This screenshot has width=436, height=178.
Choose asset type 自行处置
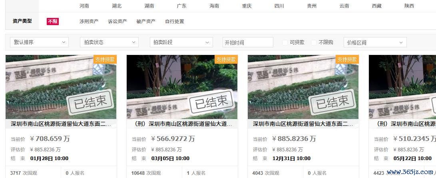coord(175,22)
